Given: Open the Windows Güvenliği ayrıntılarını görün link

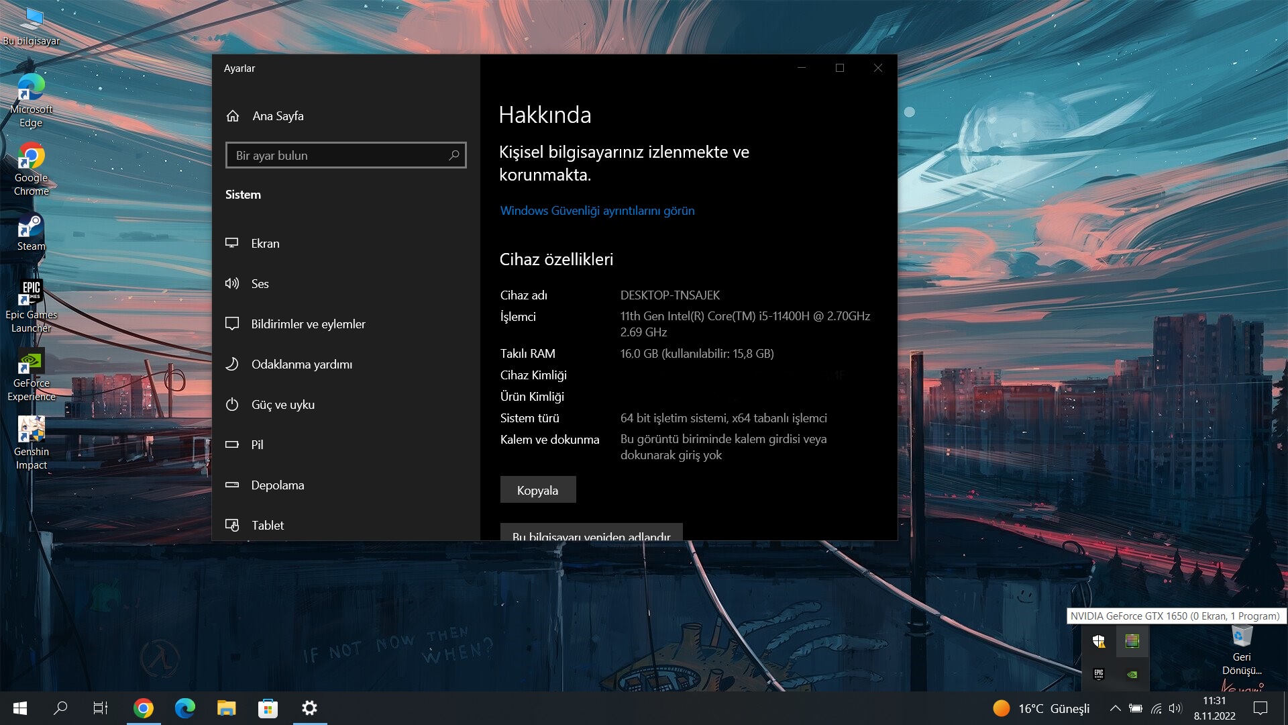Looking at the screenshot, I should (597, 211).
